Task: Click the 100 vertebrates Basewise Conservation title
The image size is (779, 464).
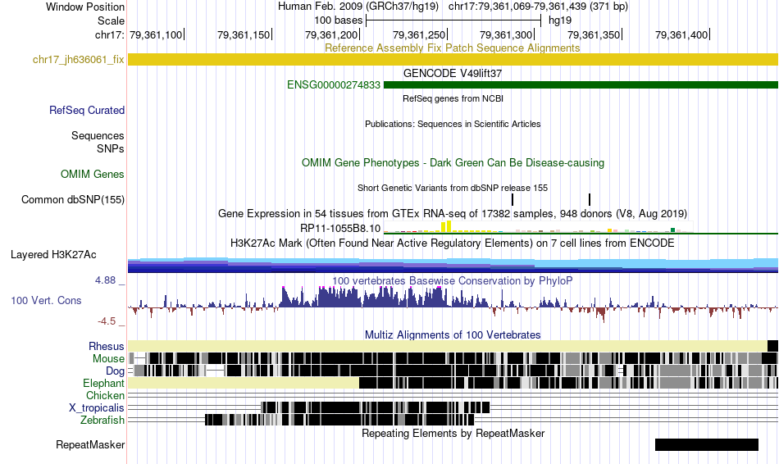Action: click(x=453, y=280)
